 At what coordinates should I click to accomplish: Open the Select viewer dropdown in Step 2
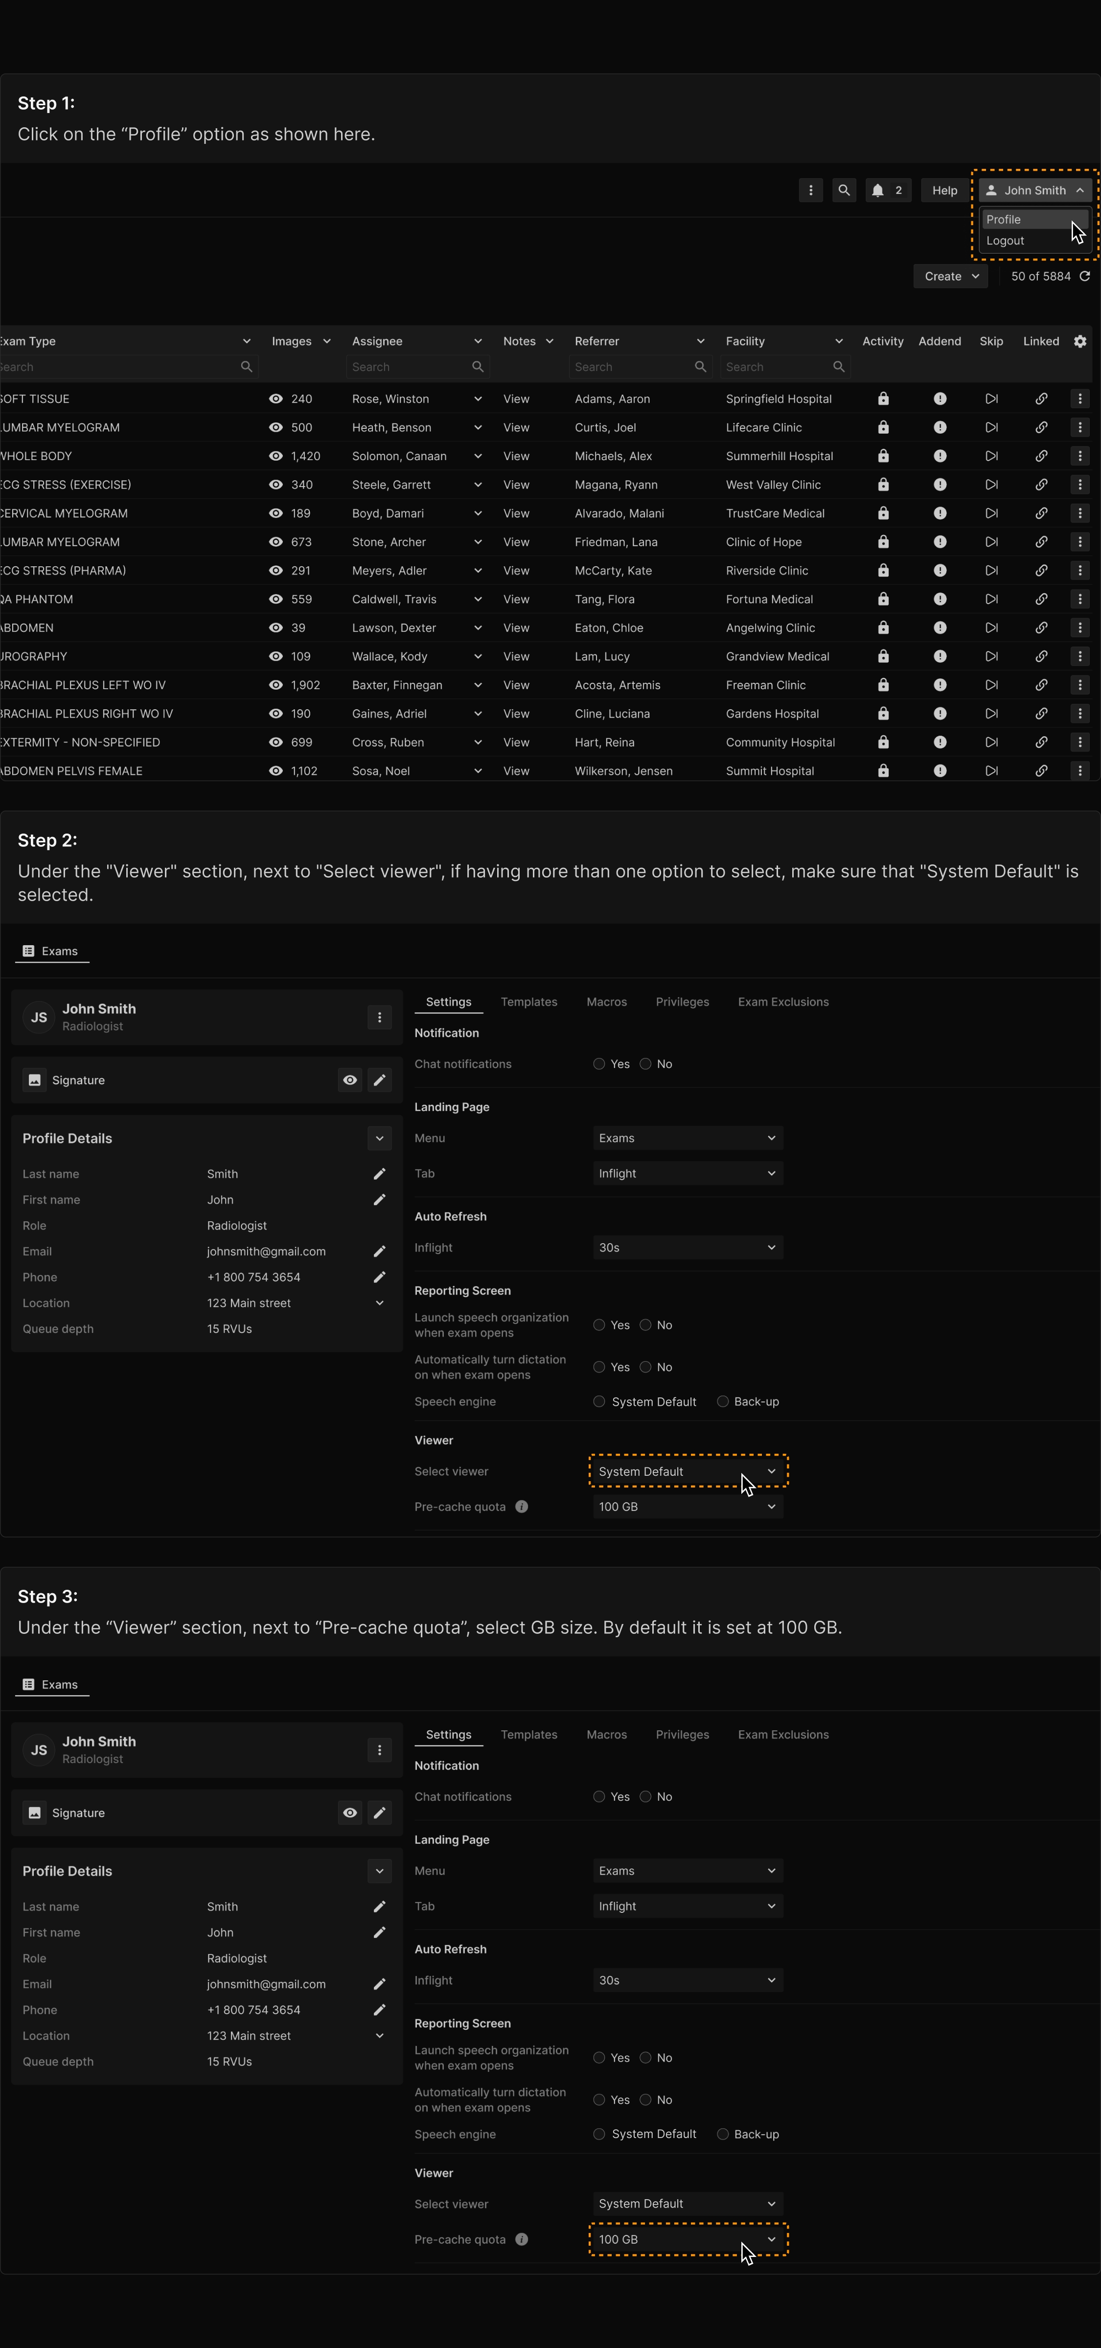pyautogui.click(x=688, y=1471)
